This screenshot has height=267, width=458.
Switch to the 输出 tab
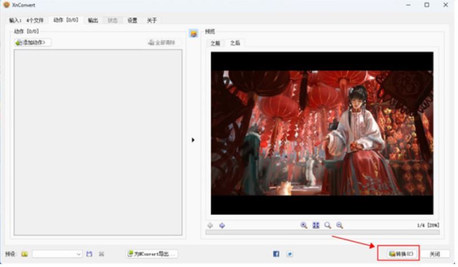[x=93, y=20]
